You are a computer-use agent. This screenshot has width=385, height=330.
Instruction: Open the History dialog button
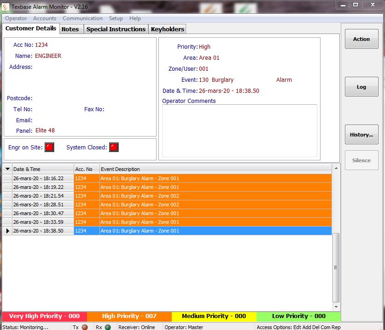(x=362, y=135)
